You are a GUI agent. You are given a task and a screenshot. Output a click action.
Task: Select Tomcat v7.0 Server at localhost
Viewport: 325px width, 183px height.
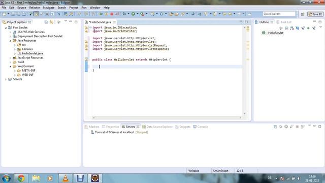point(119,132)
